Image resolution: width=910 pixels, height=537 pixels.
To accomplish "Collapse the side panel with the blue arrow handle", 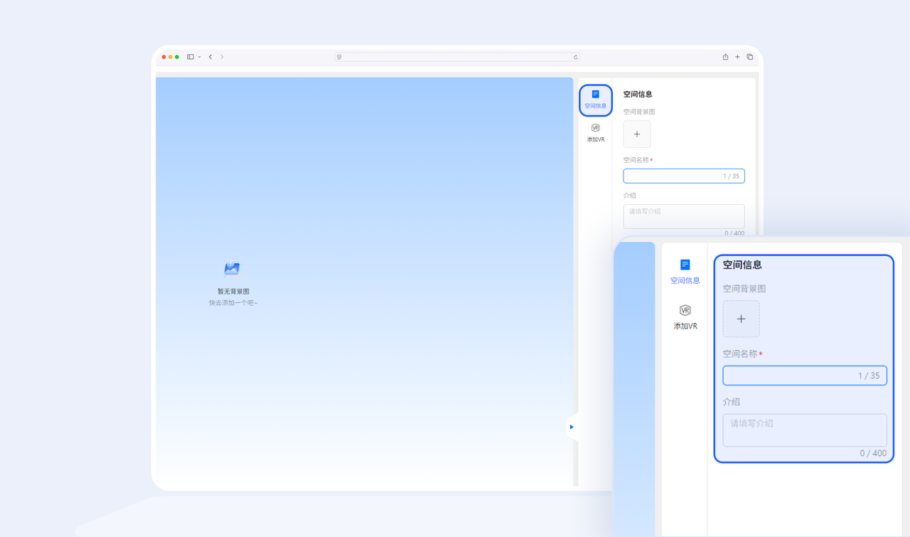I will 572,427.
